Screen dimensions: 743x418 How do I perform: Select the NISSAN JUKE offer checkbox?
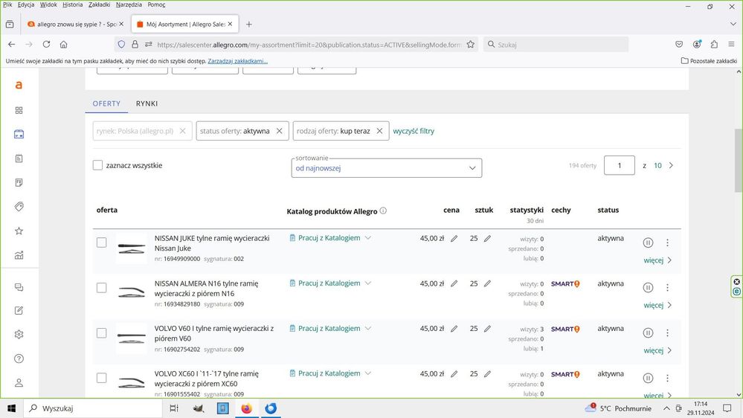(x=101, y=242)
